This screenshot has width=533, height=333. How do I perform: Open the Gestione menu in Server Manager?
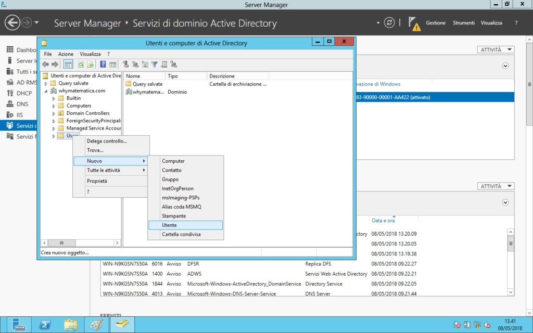pyautogui.click(x=436, y=23)
